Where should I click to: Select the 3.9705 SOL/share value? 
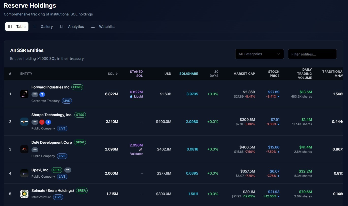click(192, 94)
